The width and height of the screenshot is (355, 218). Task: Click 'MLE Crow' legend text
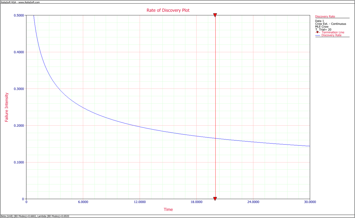point(322,27)
